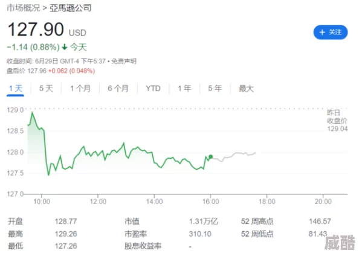Click the −1.14 (0.88%) change value
Viewport: 359px width, 256px height.
tap(33, 47)
